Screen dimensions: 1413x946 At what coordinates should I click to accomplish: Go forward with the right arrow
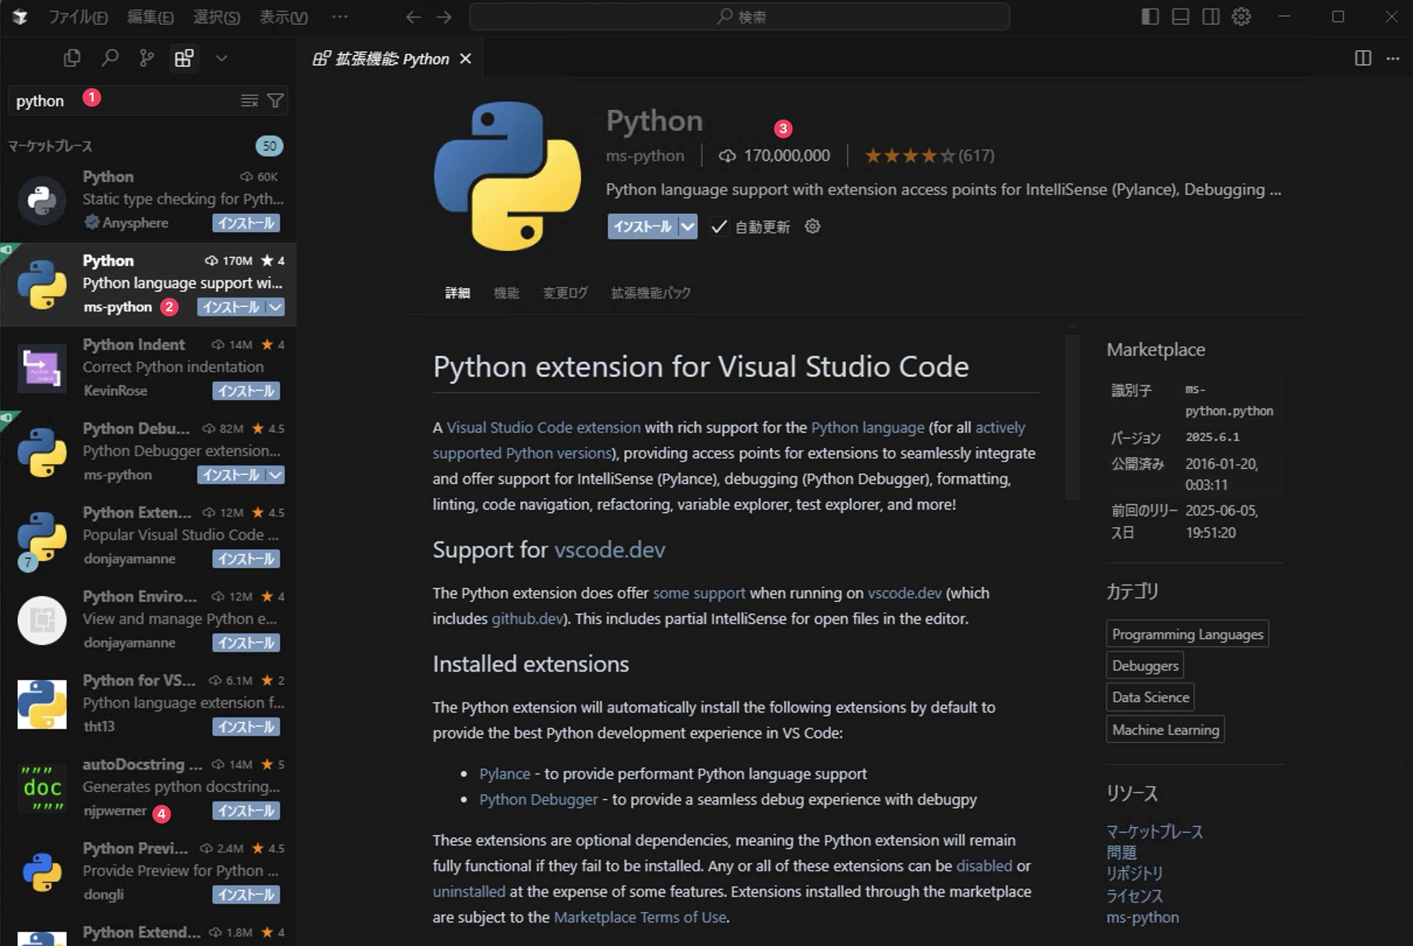coord(444,17)
